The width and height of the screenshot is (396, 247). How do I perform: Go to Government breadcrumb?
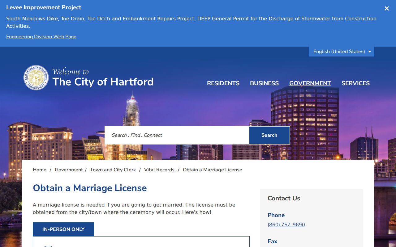point(69,170)
